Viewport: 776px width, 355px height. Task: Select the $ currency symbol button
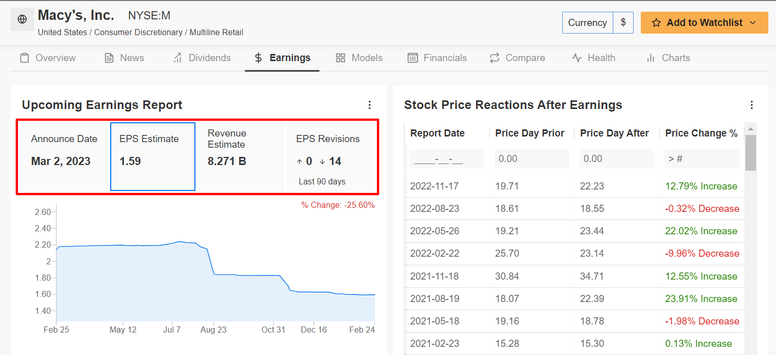(623, 23)
